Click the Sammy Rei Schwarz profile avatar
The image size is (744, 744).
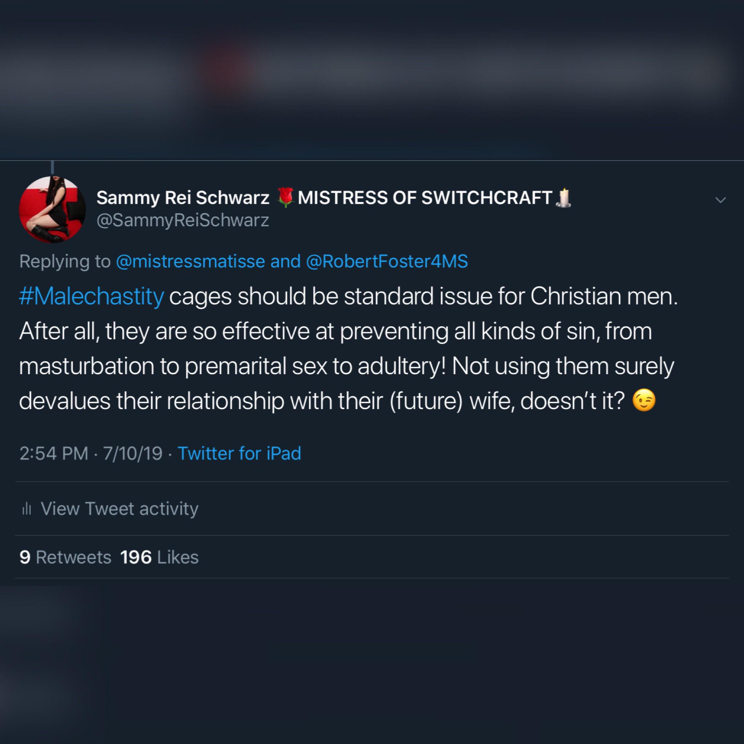pyautogui.click(x=52, y=210)
